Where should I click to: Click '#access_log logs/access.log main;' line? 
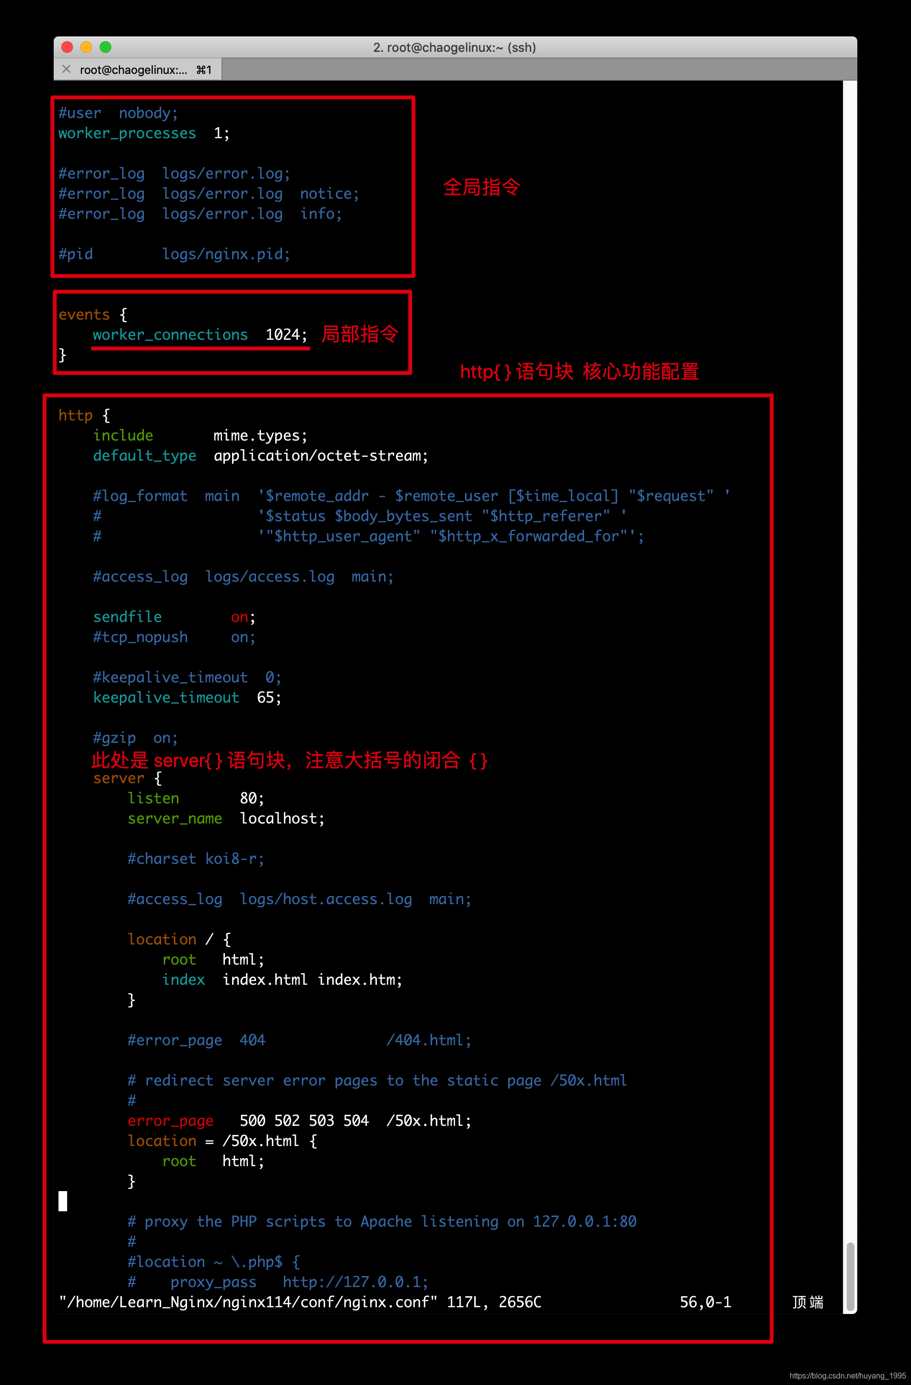[x=243, y=577]
